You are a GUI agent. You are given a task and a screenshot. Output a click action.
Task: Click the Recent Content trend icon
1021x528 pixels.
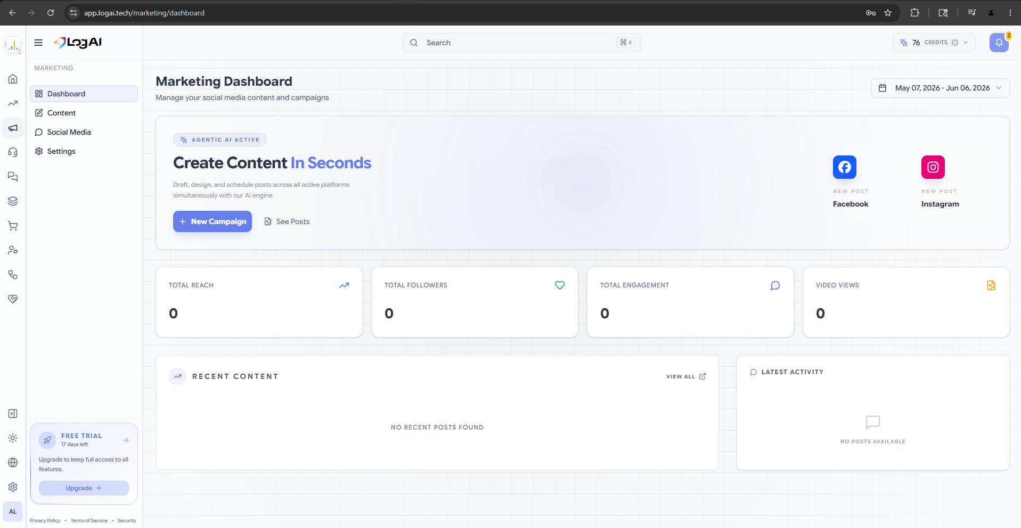(x=177, y=376)
